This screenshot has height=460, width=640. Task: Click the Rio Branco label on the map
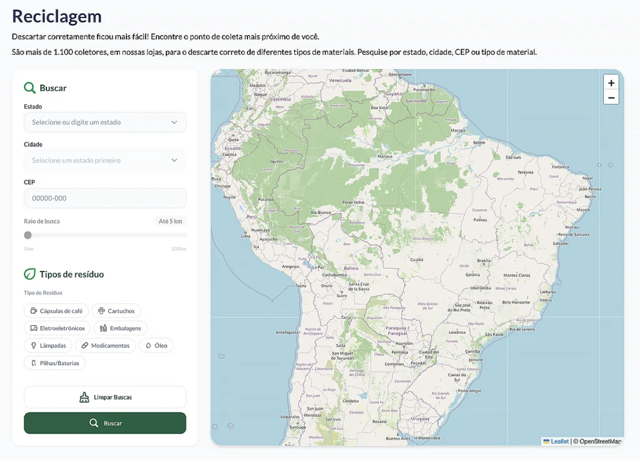coord(321,212)
